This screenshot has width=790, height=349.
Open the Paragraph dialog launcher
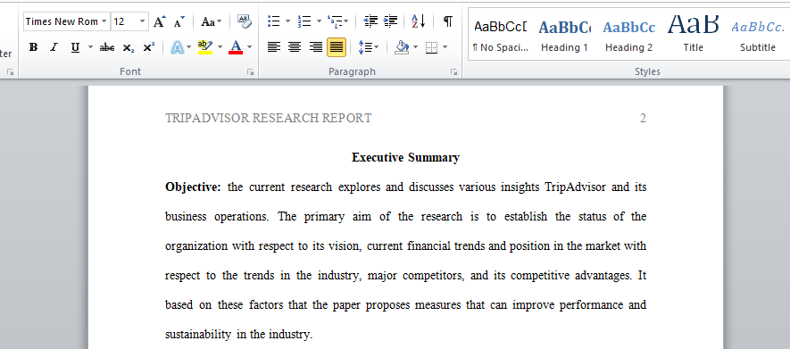coord(454,72)
